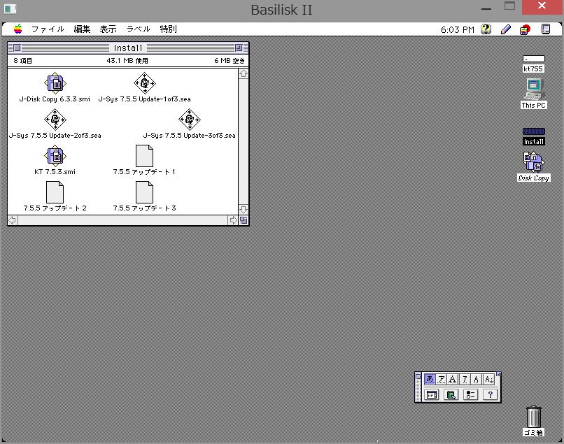
Task: Open the ファイル menu
Action: click(48, 29)
